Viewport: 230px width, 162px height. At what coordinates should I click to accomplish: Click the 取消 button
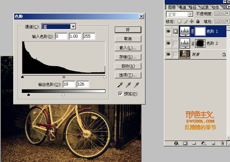[x=128, y=39]
